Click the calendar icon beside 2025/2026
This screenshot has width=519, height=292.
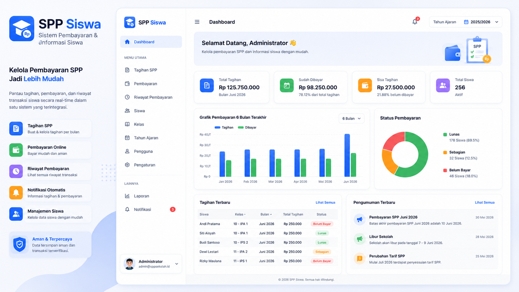tap(466, 22)
